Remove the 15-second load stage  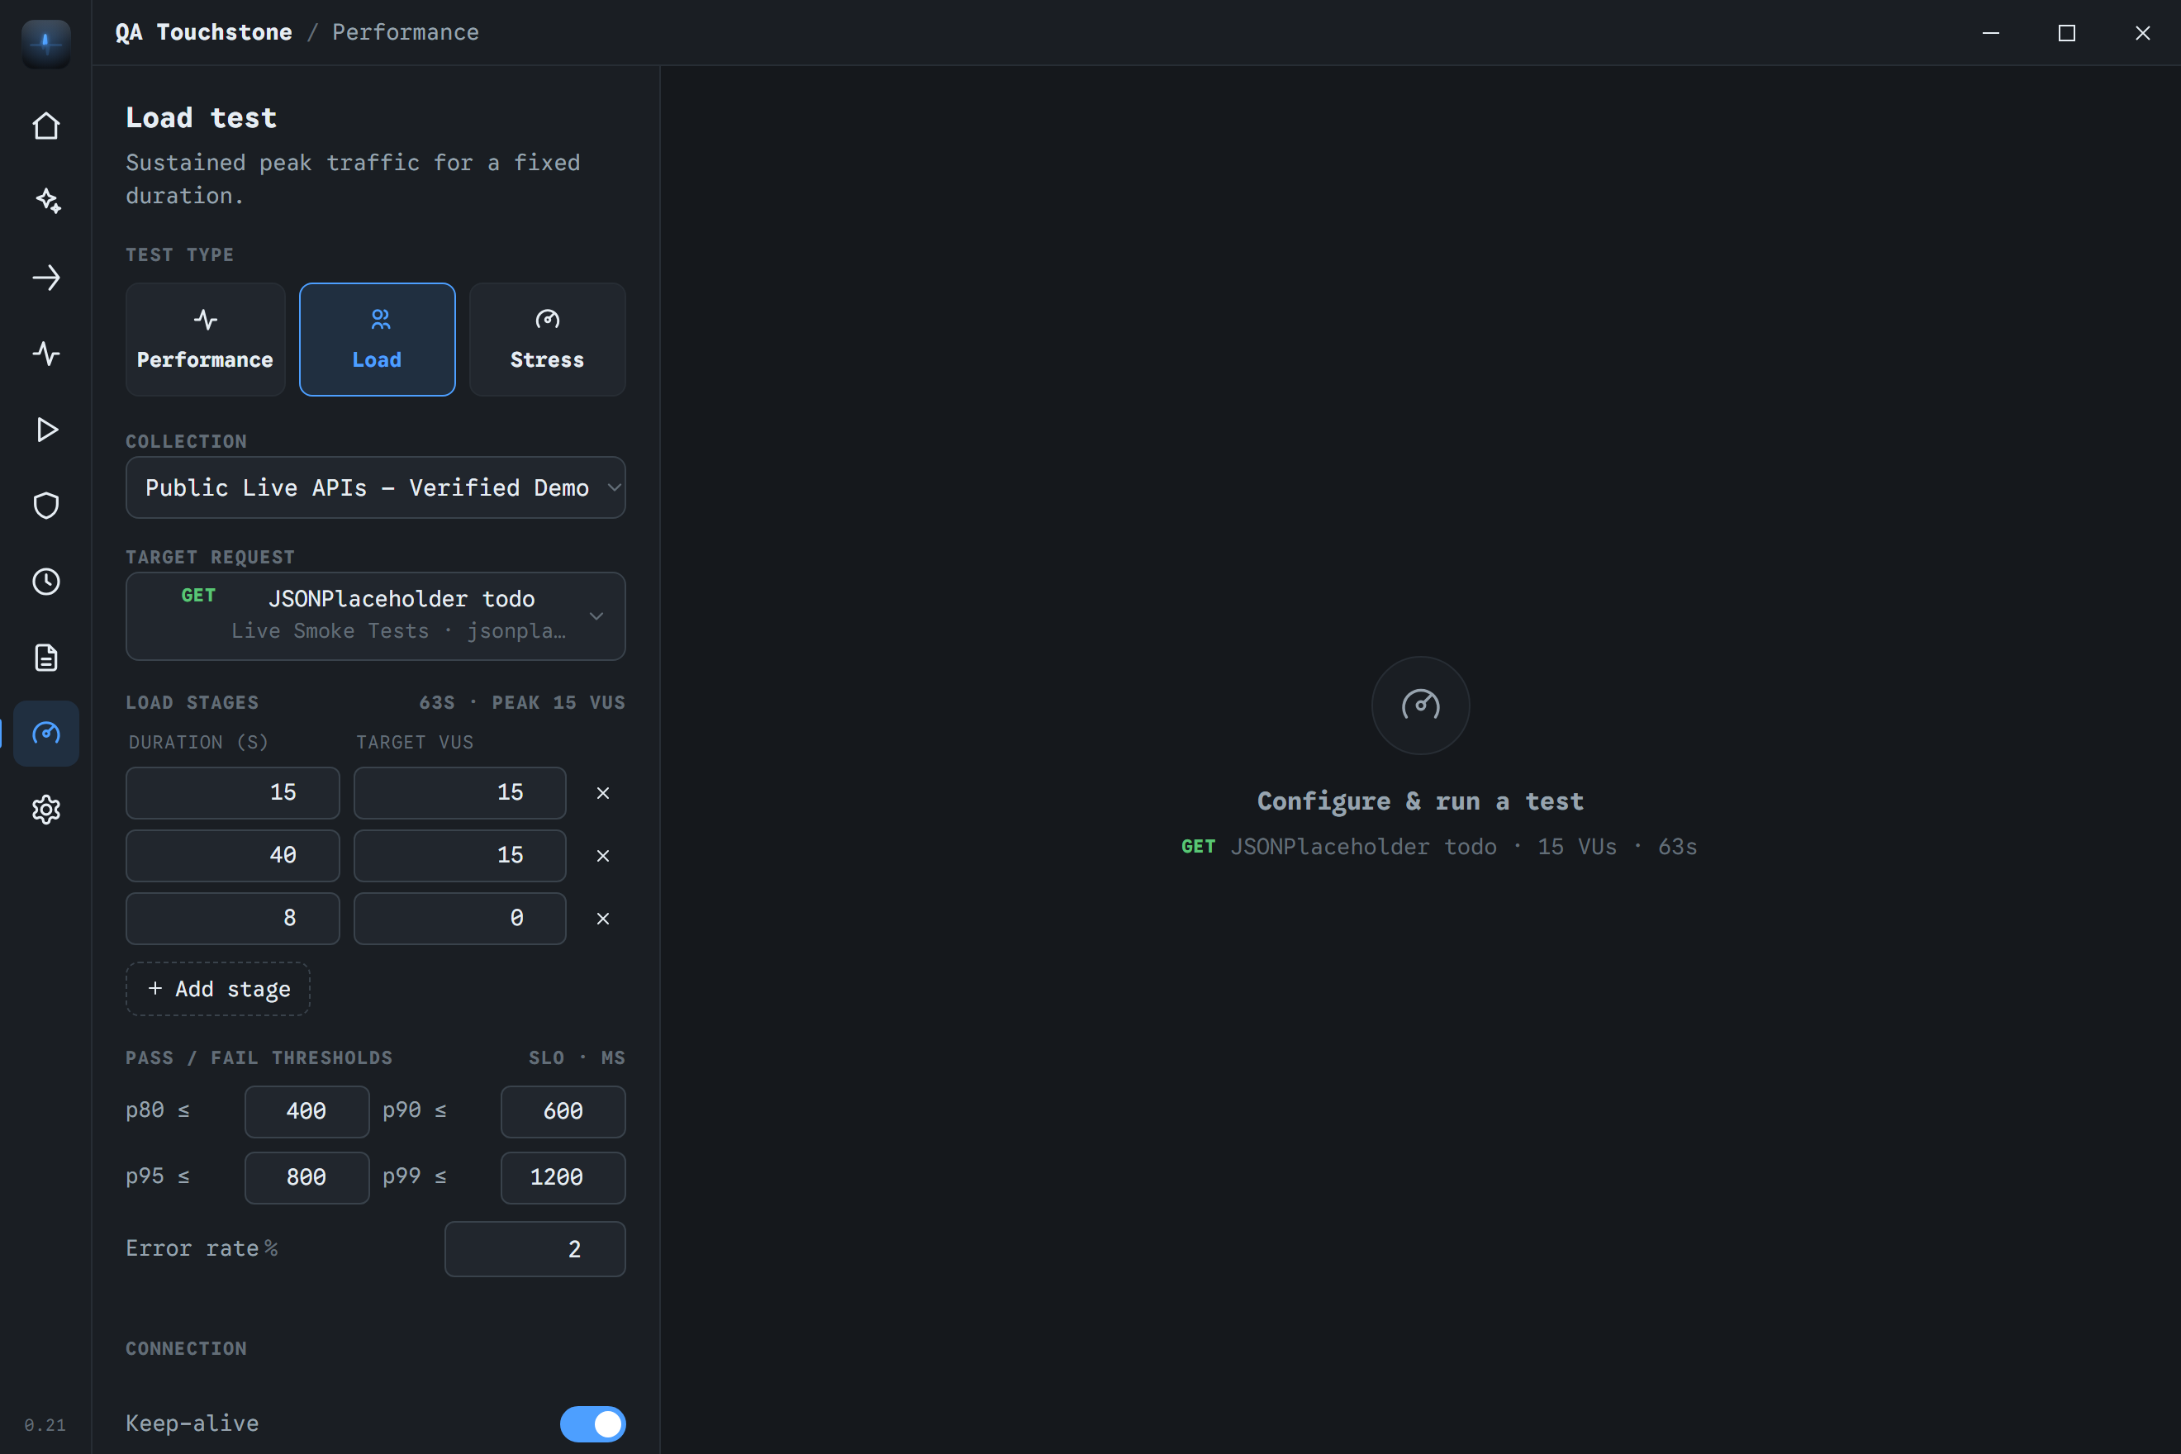pyautogui.click(x=603, y=793)
